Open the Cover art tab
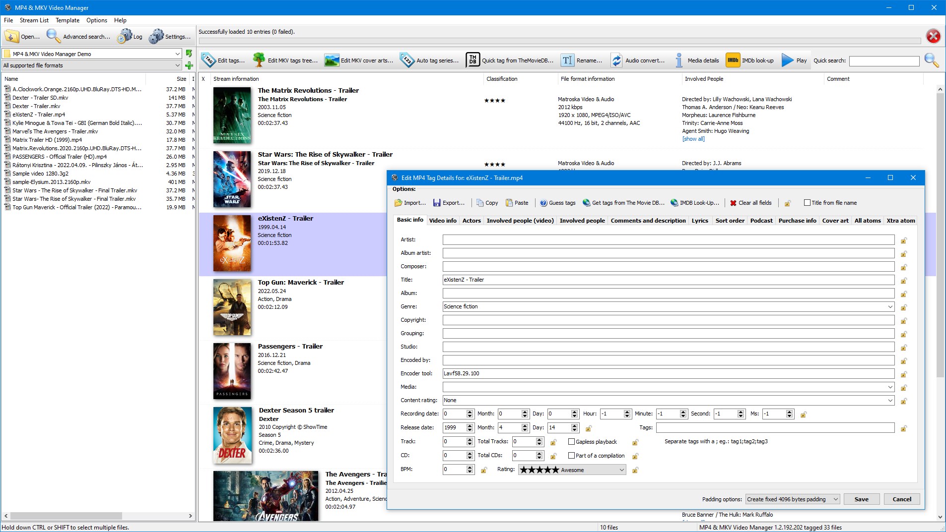Image resolution: width=946 pixels, height=532 pixels. click(835, 221)
